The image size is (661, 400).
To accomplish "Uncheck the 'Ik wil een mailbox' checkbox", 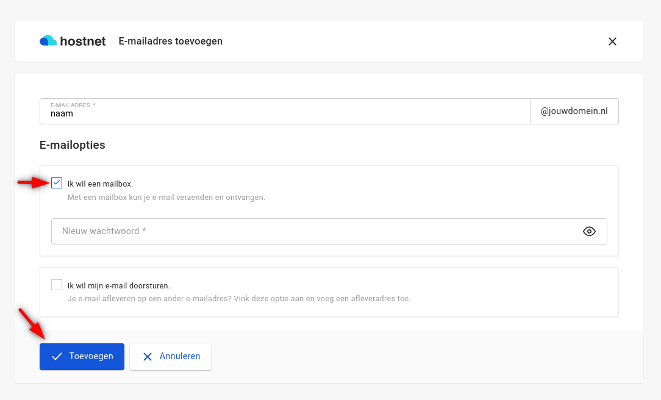I will click(57, 183).
